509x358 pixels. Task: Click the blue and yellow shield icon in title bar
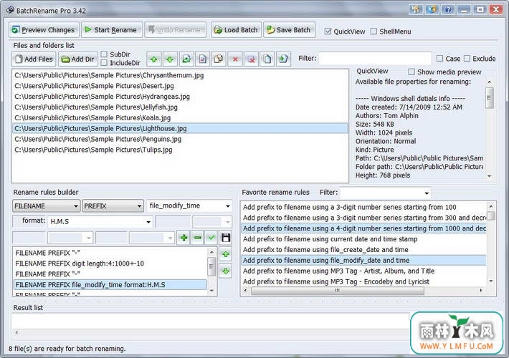(432, 10)
